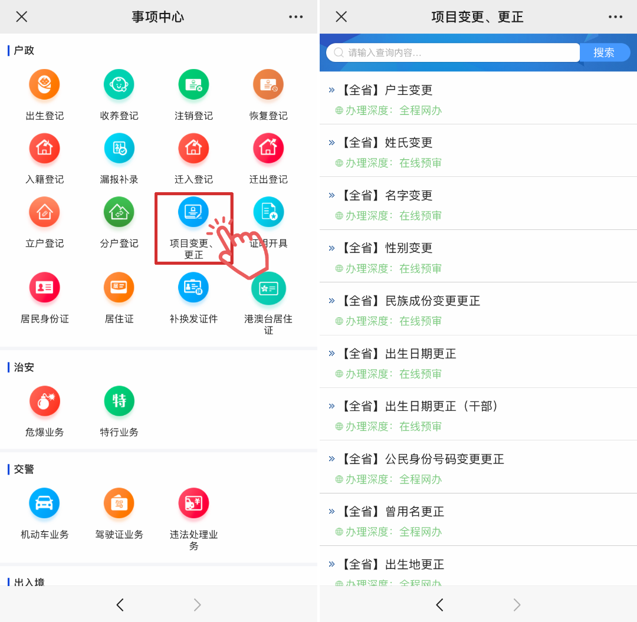637x622 pixels.
Task: Open the 特行业务 special industry icon
Action: pos(119,401)
